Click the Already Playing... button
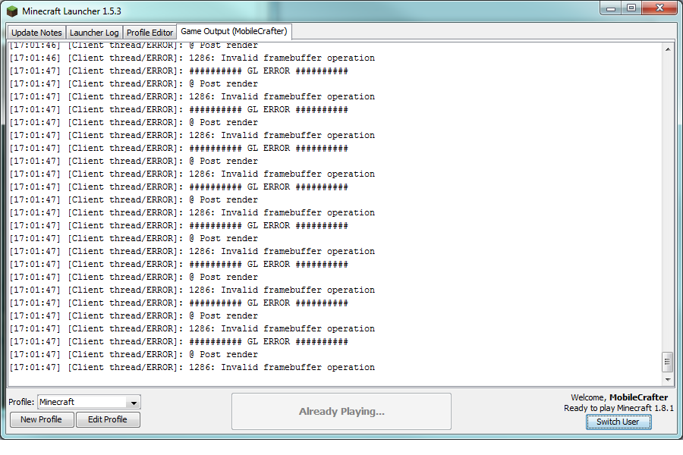 (x=341, y=412)
